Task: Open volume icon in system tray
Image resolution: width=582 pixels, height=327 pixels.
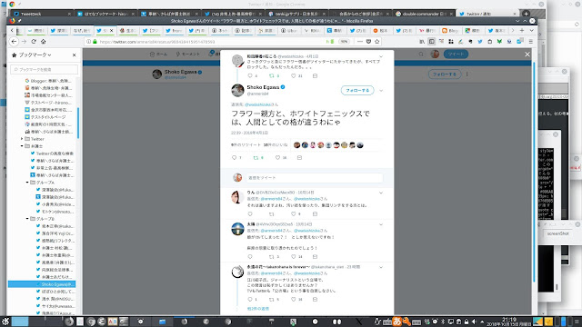Action: pyautogui.click(x=474, y=322)
